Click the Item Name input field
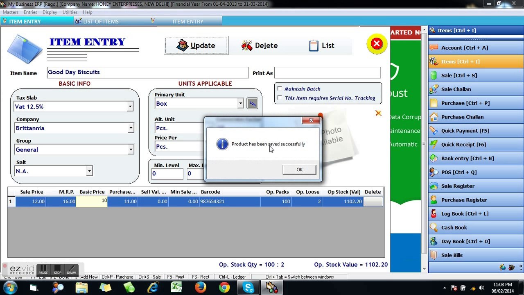Viewport: 524px width, 295px height. tap(148, 73)
